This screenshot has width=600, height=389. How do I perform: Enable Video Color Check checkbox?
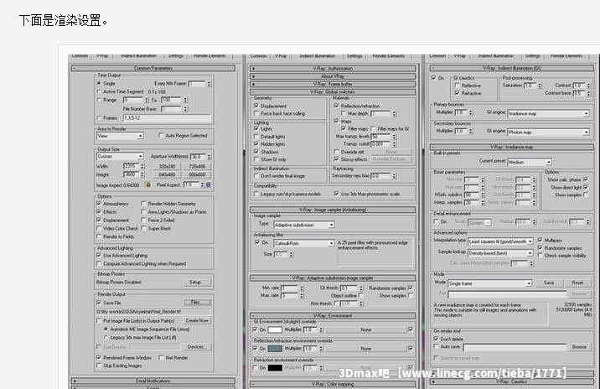tap(99, 228)
